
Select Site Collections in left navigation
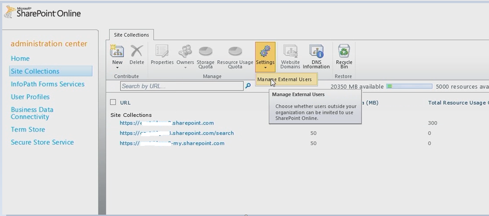(x=51, y=71)
